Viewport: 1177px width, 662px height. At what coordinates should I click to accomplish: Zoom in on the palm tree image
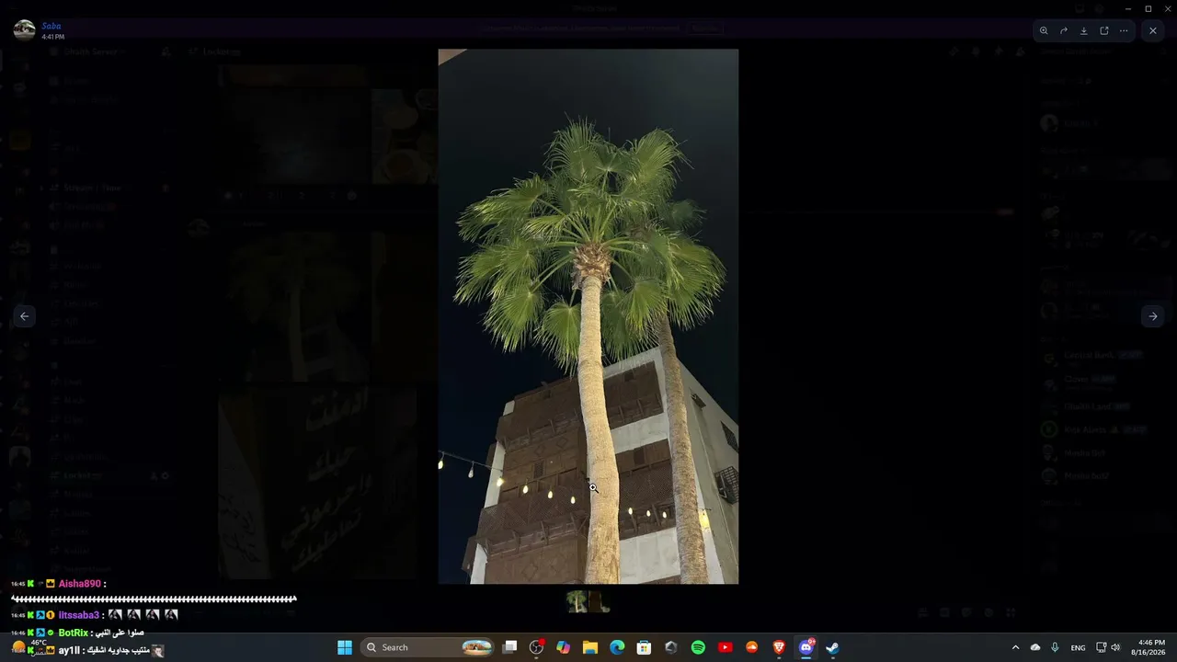1044,30
